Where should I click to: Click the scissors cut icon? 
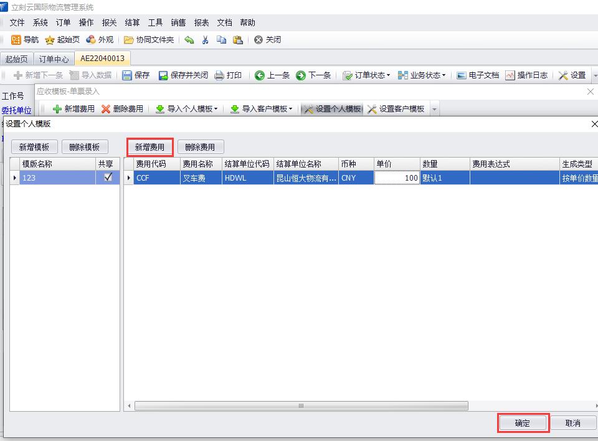pyautogui.click(x=205, y=40)
